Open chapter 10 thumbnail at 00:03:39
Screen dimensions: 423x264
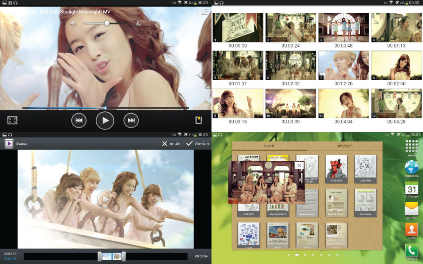point(290,103)
